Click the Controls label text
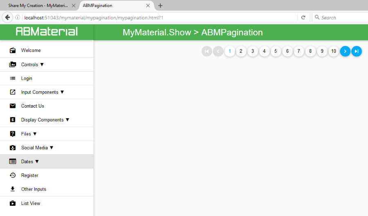This screenshot has height=216, width=368. coord(29,65)
